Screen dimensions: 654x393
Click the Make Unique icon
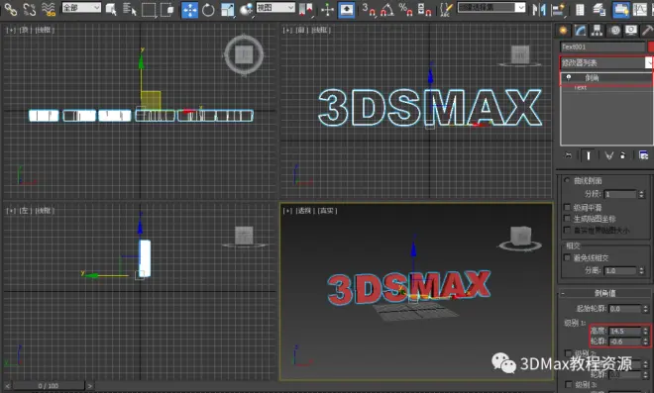[x=609, y=155]
